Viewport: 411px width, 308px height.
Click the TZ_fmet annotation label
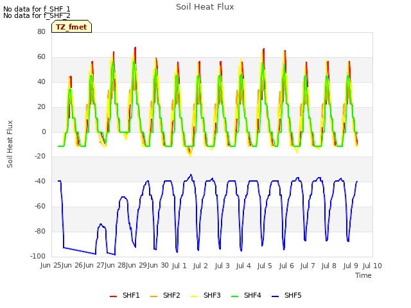coord(71,27)
